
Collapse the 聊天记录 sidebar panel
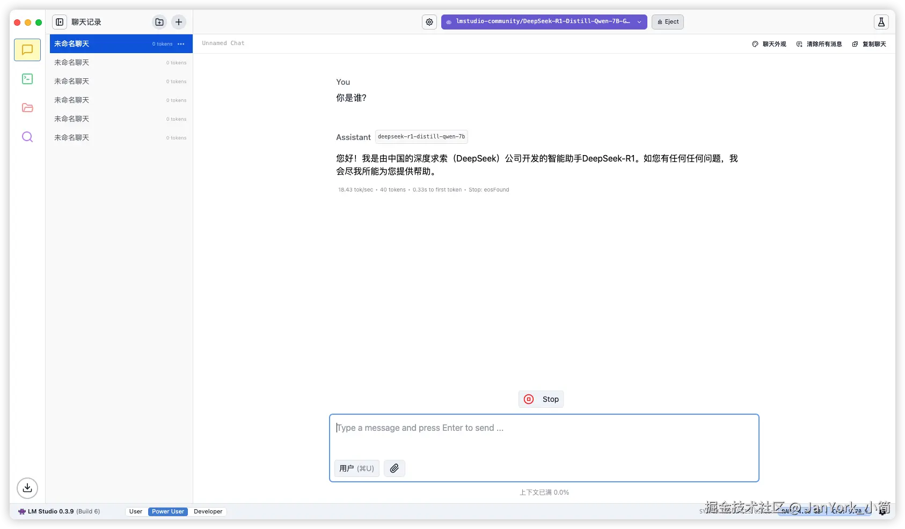click(x=60, y=22)
